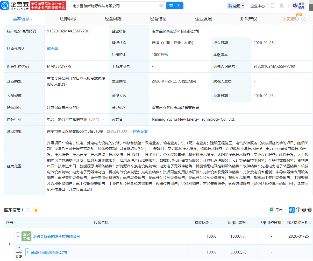The height and width of the screenshot is (261, 313).
Task: Collapse the 嘉兴昱储新能源科技有限公司 shareholder row
Action: point(18,236)
